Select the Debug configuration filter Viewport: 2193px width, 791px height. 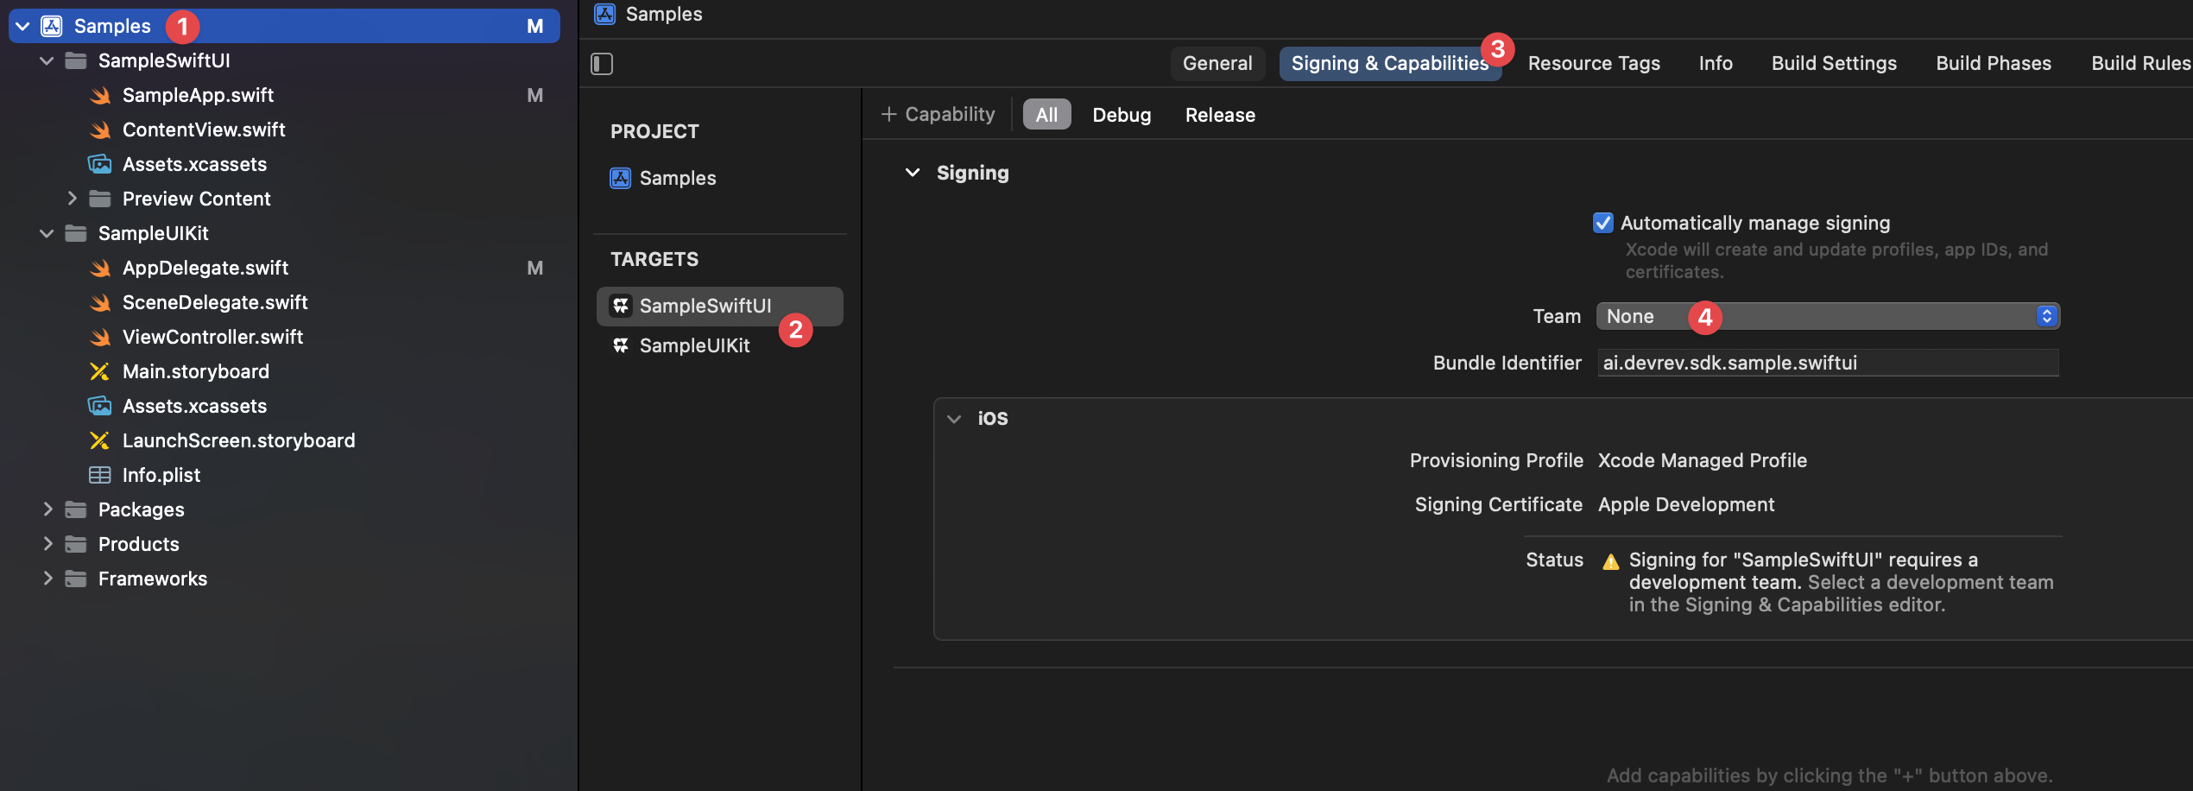[x=1121, y=116]
